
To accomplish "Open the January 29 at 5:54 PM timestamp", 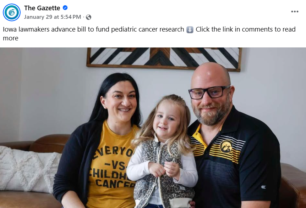I will (53, 17).
